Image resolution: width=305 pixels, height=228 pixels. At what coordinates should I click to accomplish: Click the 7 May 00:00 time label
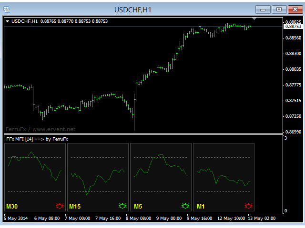point(77,218)
